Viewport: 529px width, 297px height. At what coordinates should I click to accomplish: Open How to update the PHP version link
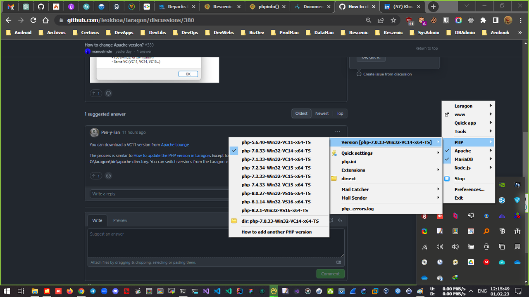pos(172,156)
